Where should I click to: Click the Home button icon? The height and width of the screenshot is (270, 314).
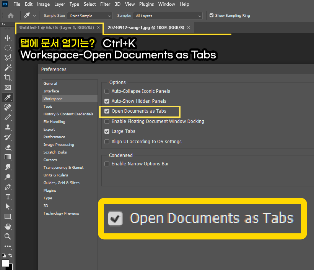11,16
